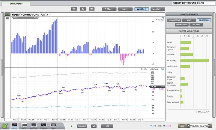Viewport: 216px width, 130px height.
Task: Expand the Monthly interval dropdown arrow
Action: click(x=163, y=9)
